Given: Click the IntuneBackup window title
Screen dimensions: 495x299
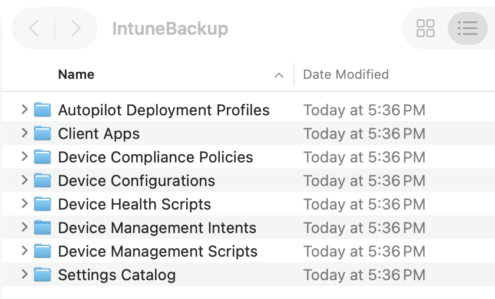Looking at the screenshot, I should [170, 29].
